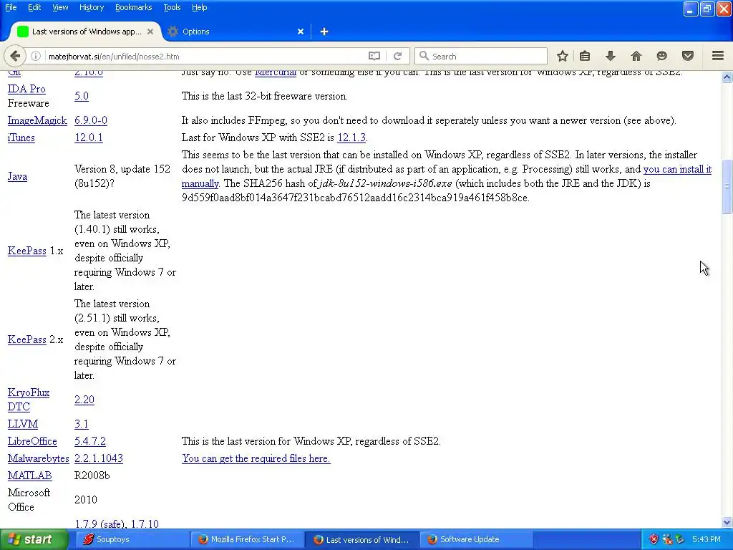This screenshot has width=733, height=550.
Task: Open 'You can get the required files here' link
Action: [x=256, y=458]
